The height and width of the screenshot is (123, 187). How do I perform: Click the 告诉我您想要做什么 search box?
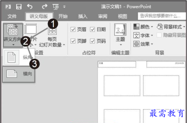162,16
